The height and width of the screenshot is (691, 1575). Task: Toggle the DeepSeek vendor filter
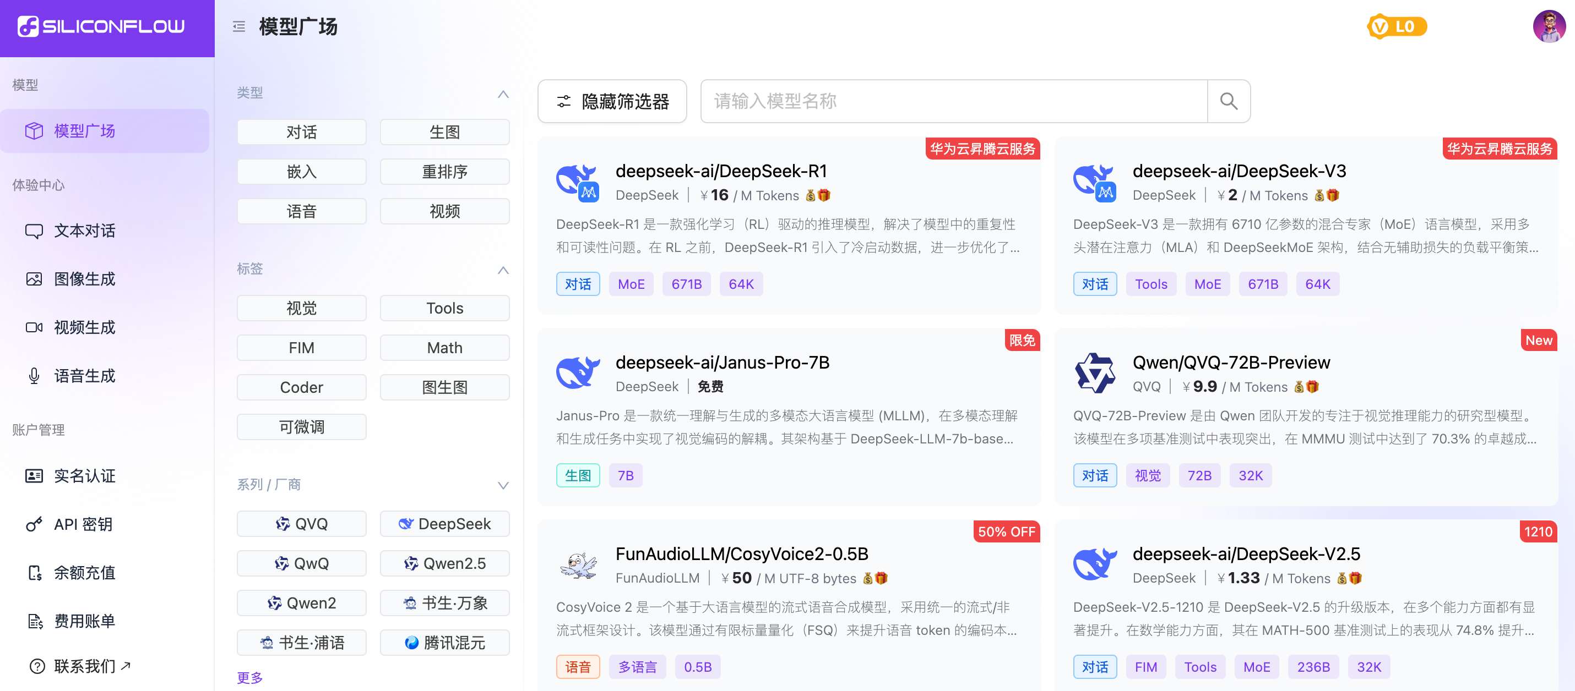tap(444, 524)
